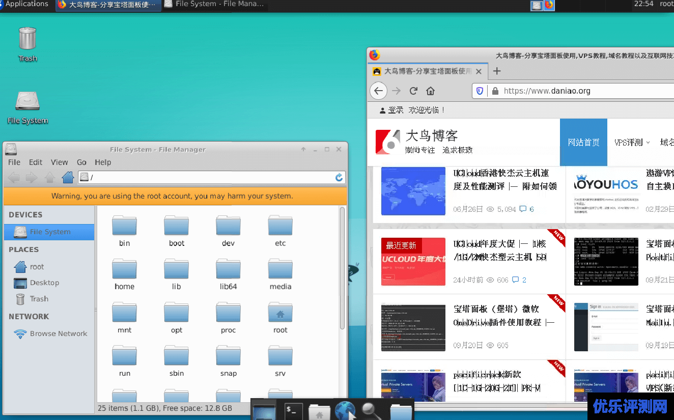
Task: Select the snap folder
Action: point(229,361)
